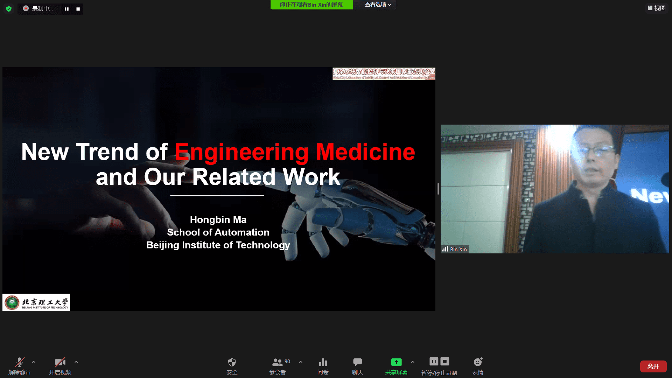Click the divider handle between slide and video

[x=438, y=189]
